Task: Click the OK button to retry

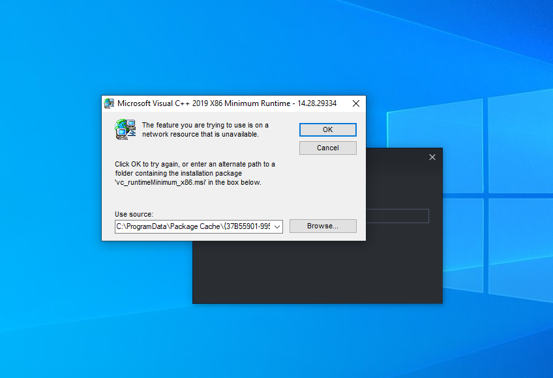Action: [x=327, y=129]
